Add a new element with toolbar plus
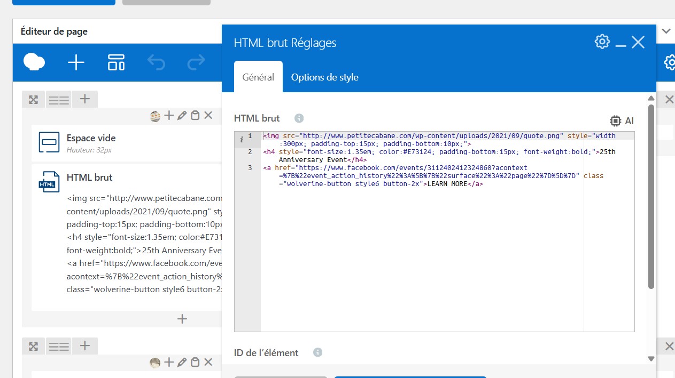 click(76, 62)
